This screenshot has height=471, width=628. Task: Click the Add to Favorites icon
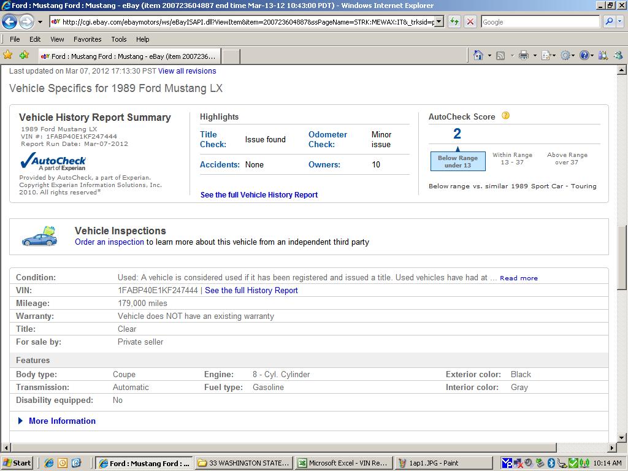[25, 55]
